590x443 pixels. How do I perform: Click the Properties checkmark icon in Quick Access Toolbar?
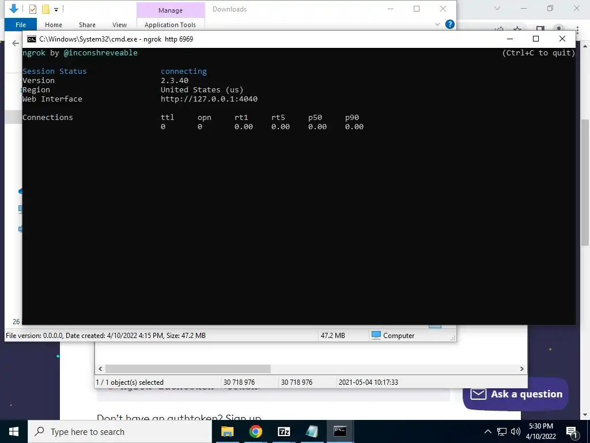pos(33,9)
